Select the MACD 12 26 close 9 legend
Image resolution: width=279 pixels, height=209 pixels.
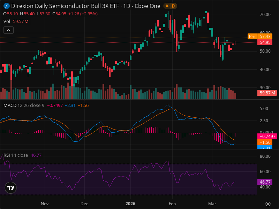click(24, 106)
